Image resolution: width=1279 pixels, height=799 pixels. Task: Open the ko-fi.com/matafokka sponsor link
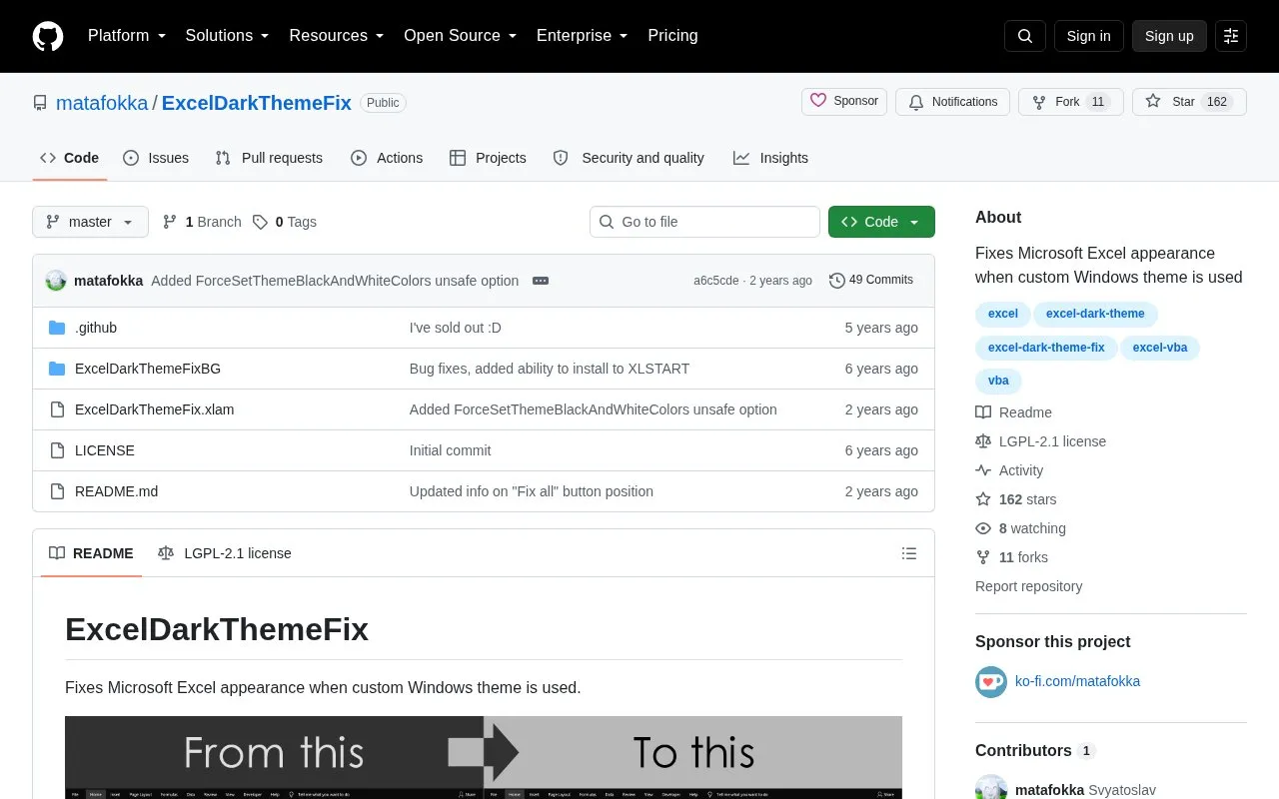(1077, 682)
